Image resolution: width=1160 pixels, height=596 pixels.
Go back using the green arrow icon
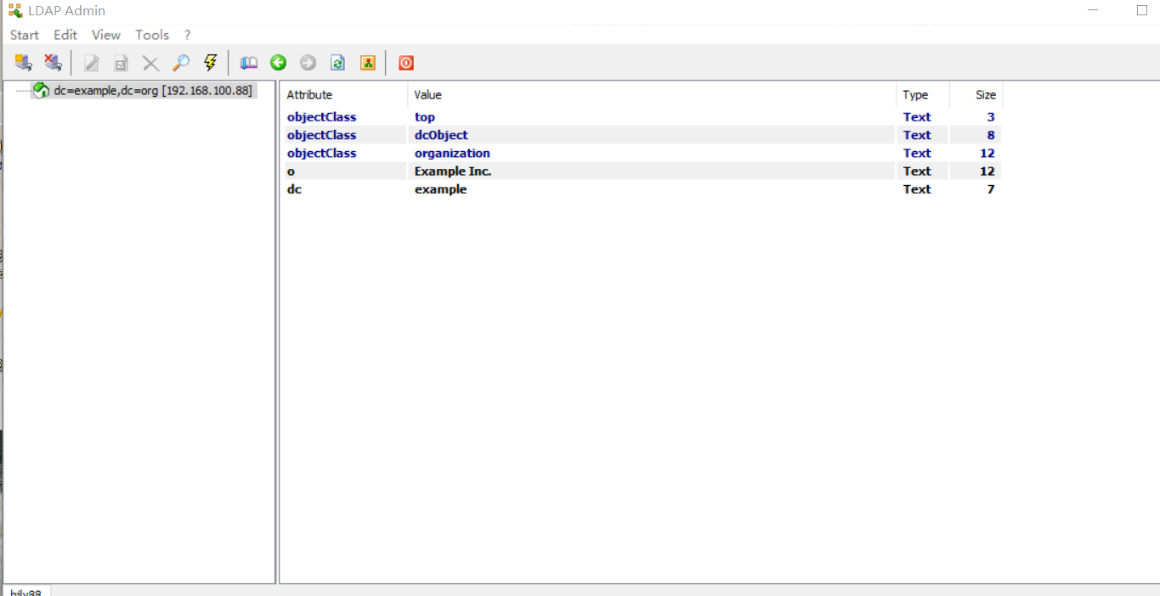[278, 63]
